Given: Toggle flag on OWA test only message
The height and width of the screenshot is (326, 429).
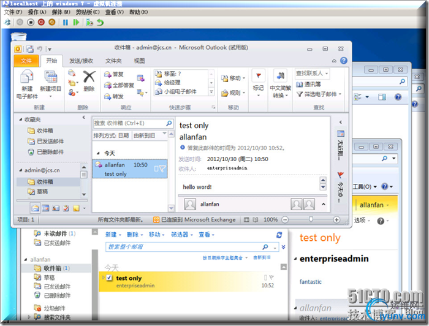Looking at the screenshot, I should [x=271, y=278].
